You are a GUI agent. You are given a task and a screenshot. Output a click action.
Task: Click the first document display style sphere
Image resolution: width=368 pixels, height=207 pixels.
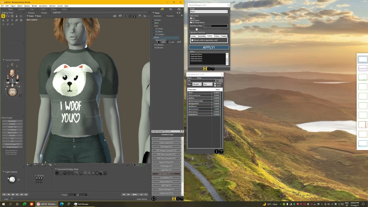[57, 173]
